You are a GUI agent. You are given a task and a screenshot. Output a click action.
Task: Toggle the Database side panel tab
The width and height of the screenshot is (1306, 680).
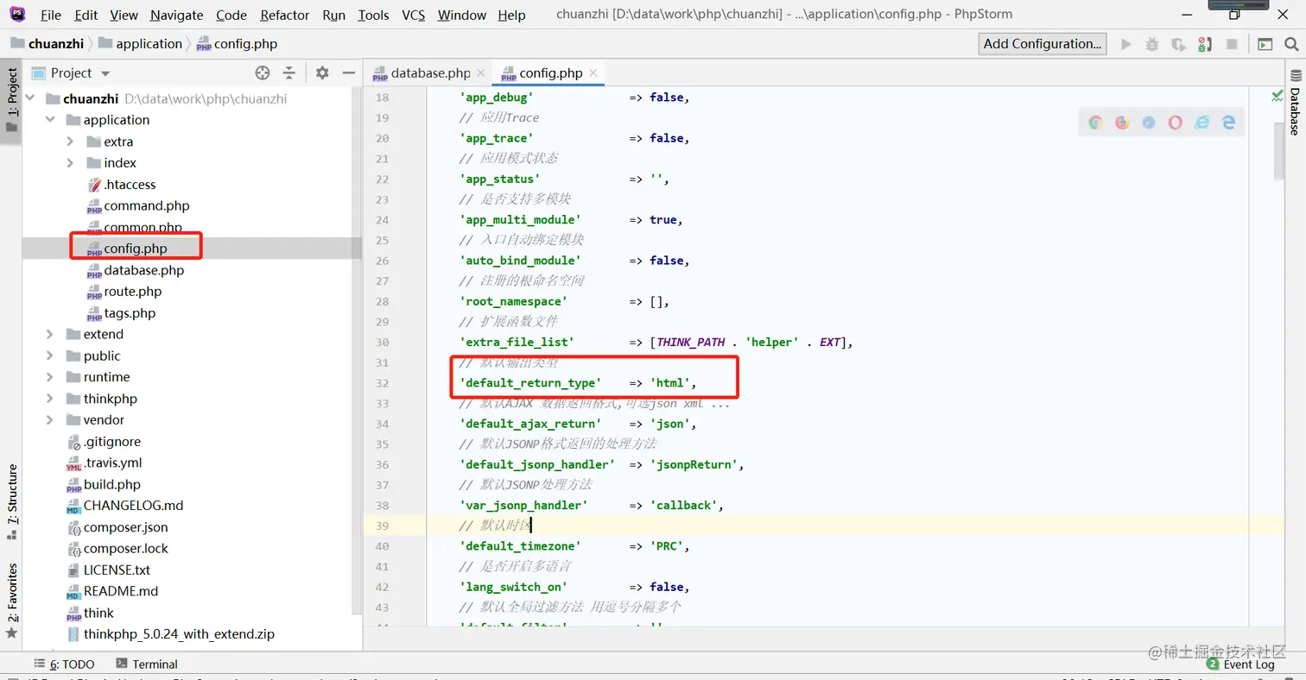point(1295,102)
